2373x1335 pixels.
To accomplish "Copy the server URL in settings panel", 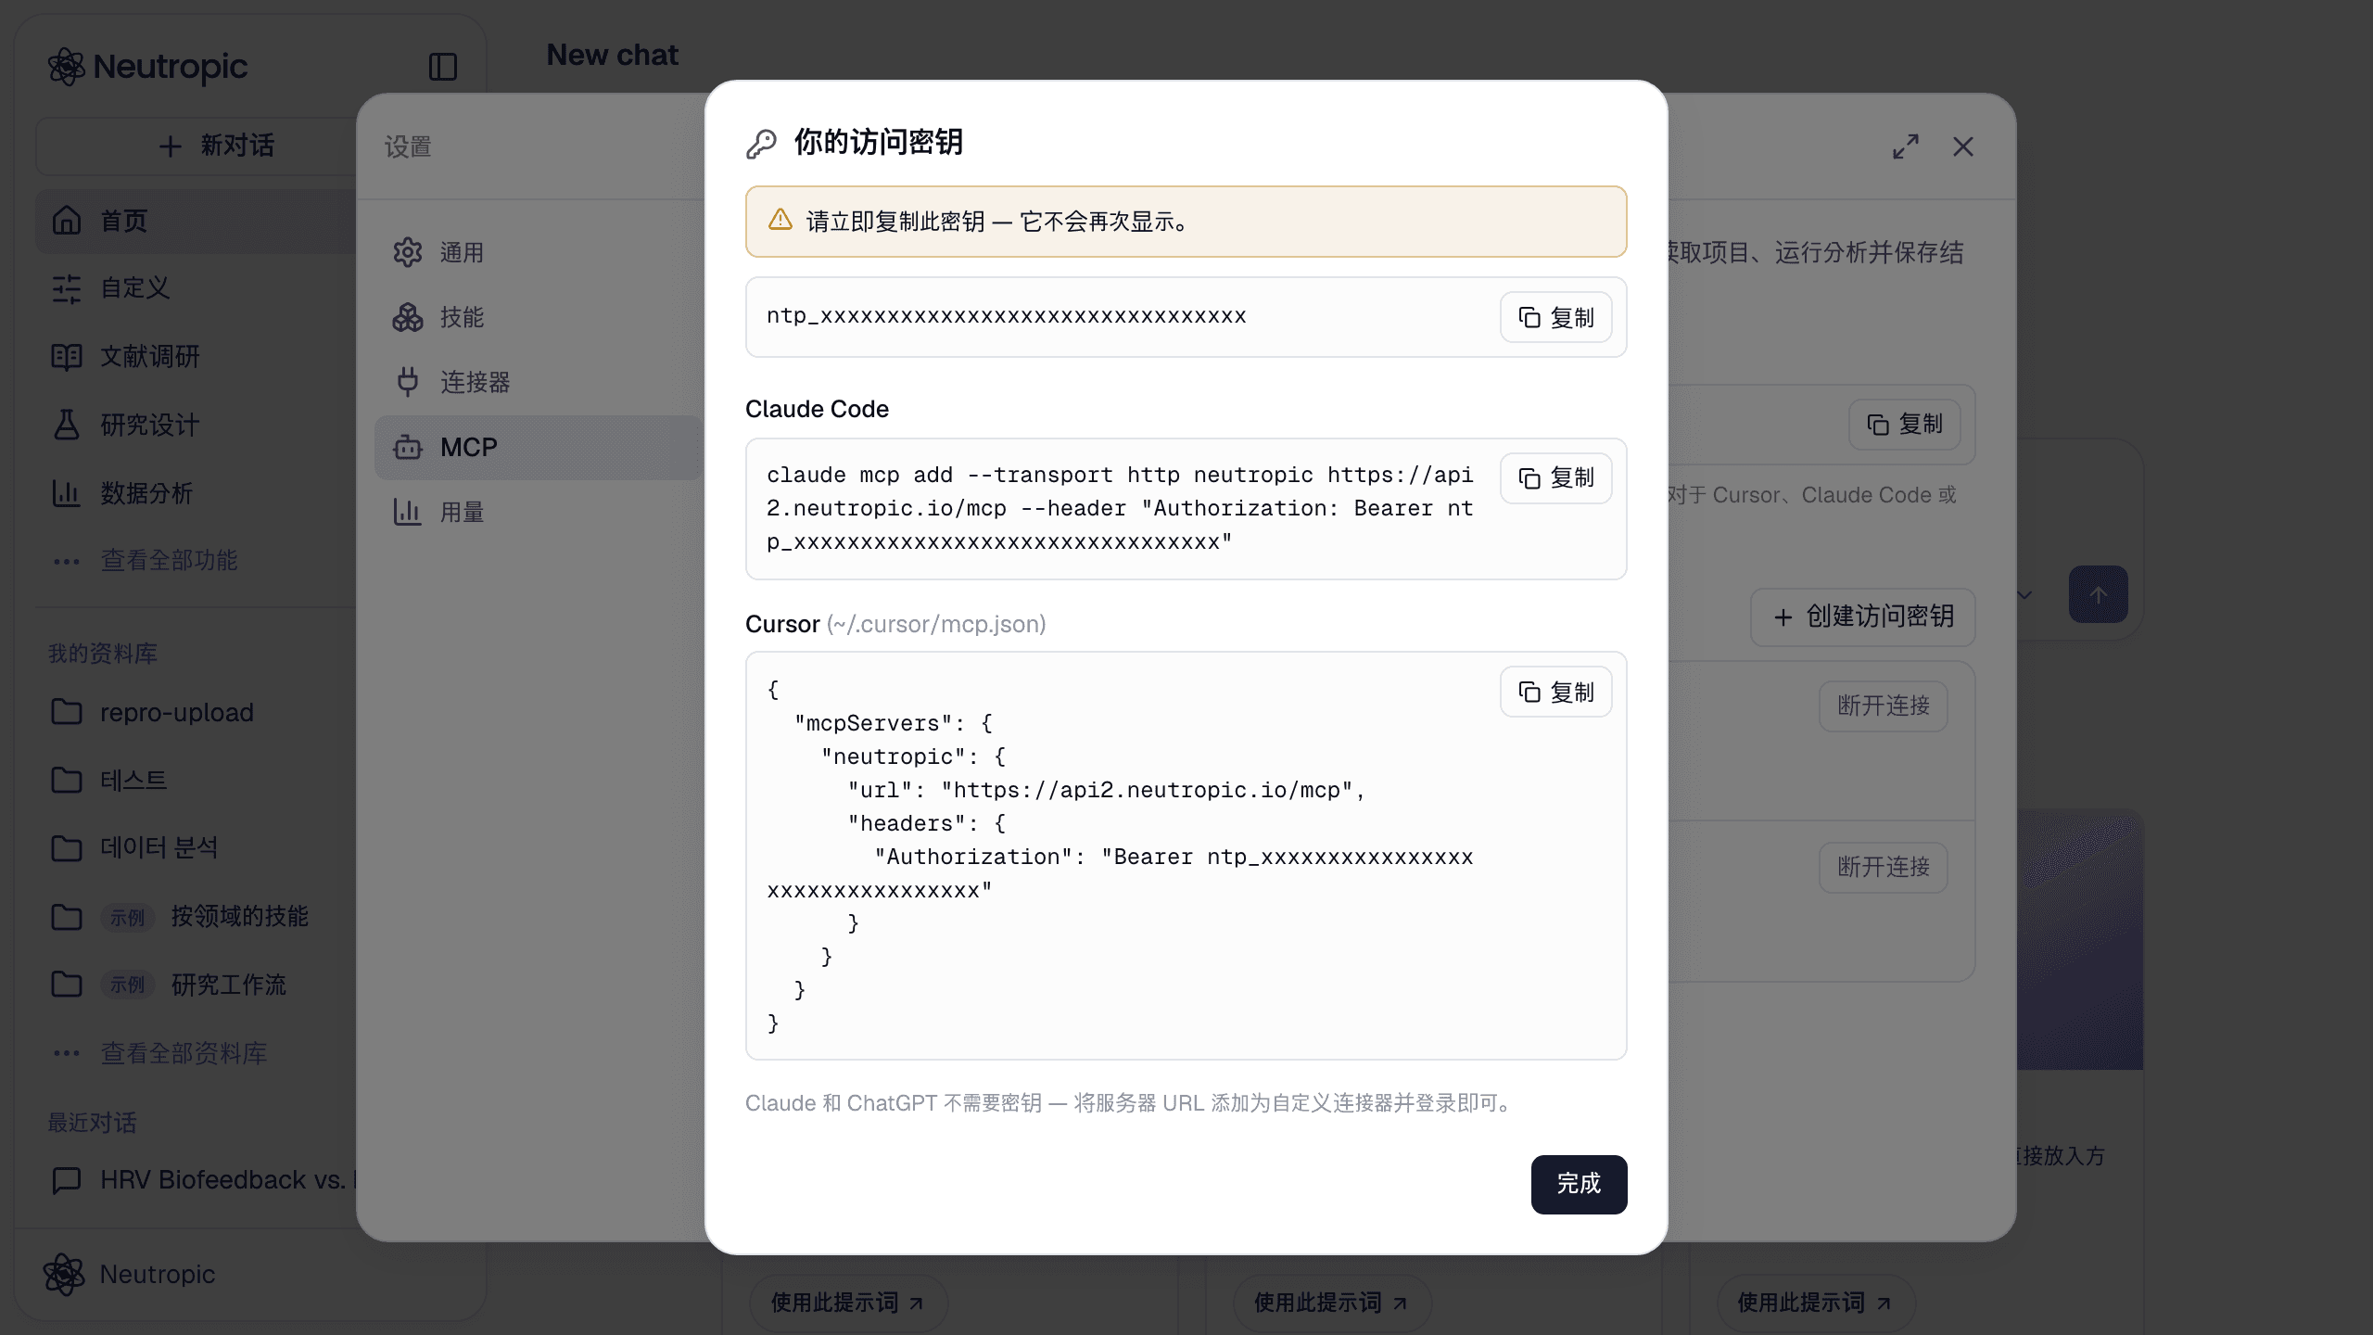I will click(1904, 425).
